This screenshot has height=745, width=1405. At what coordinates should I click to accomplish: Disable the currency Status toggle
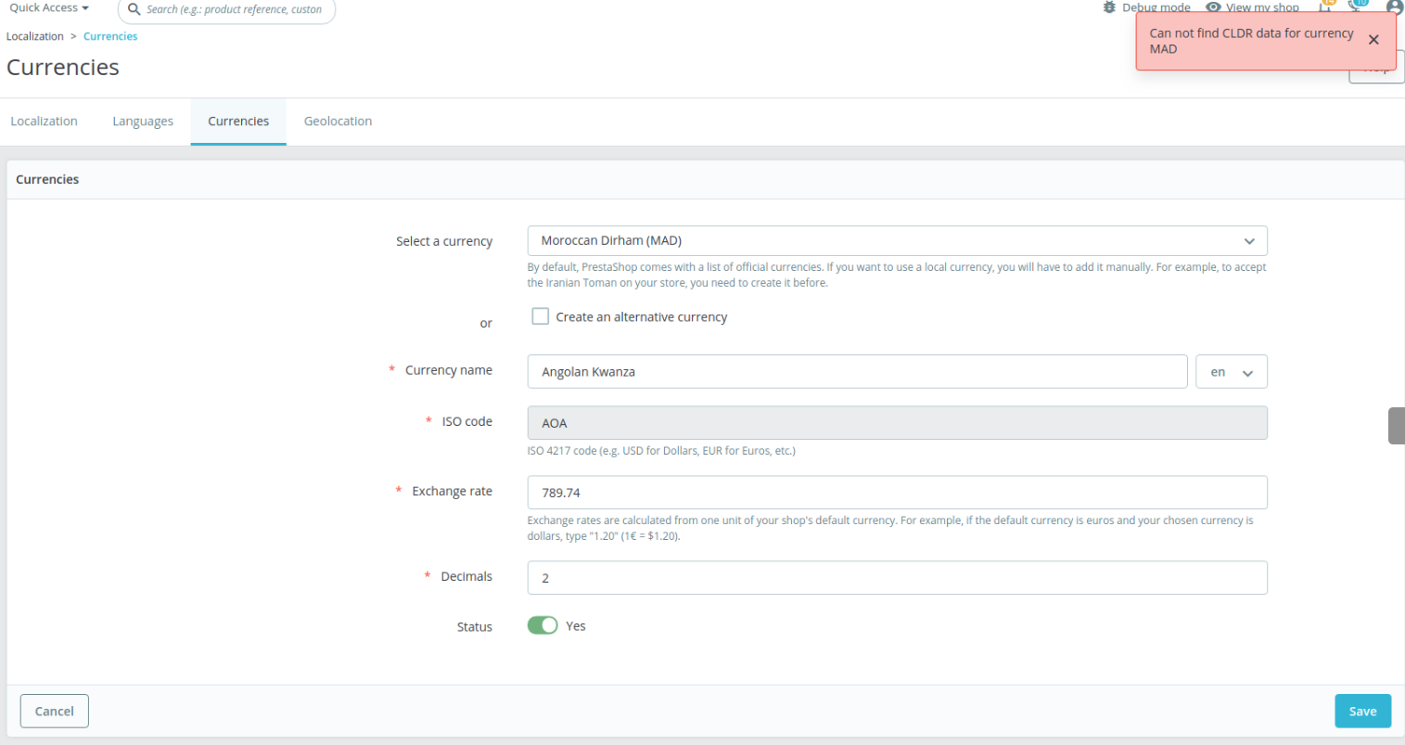point(543,625)
